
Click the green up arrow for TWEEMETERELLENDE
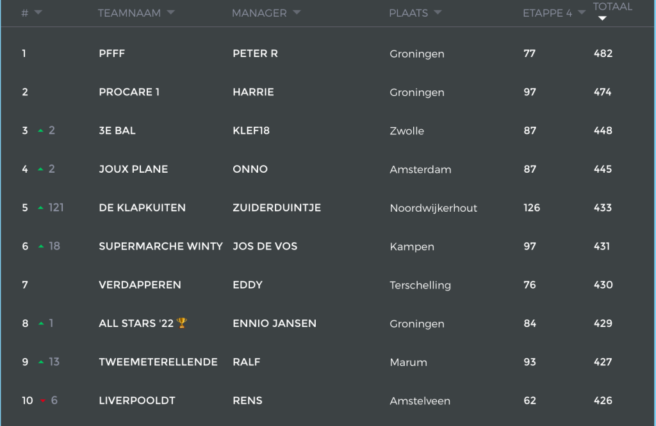point(40,362)
